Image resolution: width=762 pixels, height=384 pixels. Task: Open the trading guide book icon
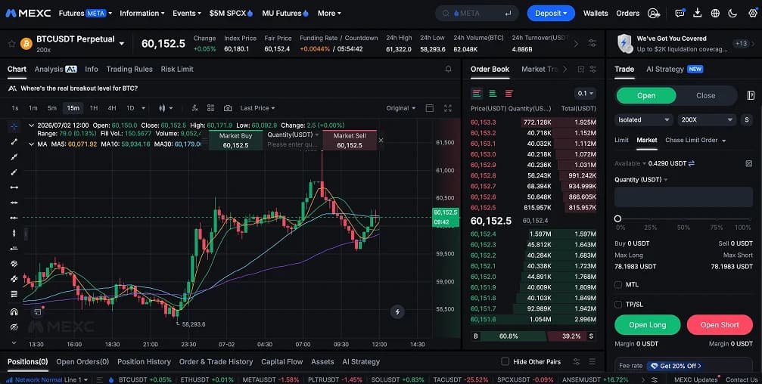(751, 95)
